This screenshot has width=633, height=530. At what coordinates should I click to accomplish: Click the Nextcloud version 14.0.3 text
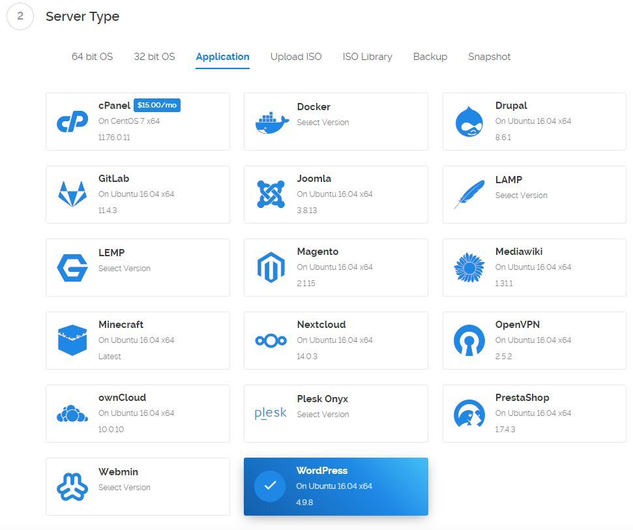(x=307, y=357)
